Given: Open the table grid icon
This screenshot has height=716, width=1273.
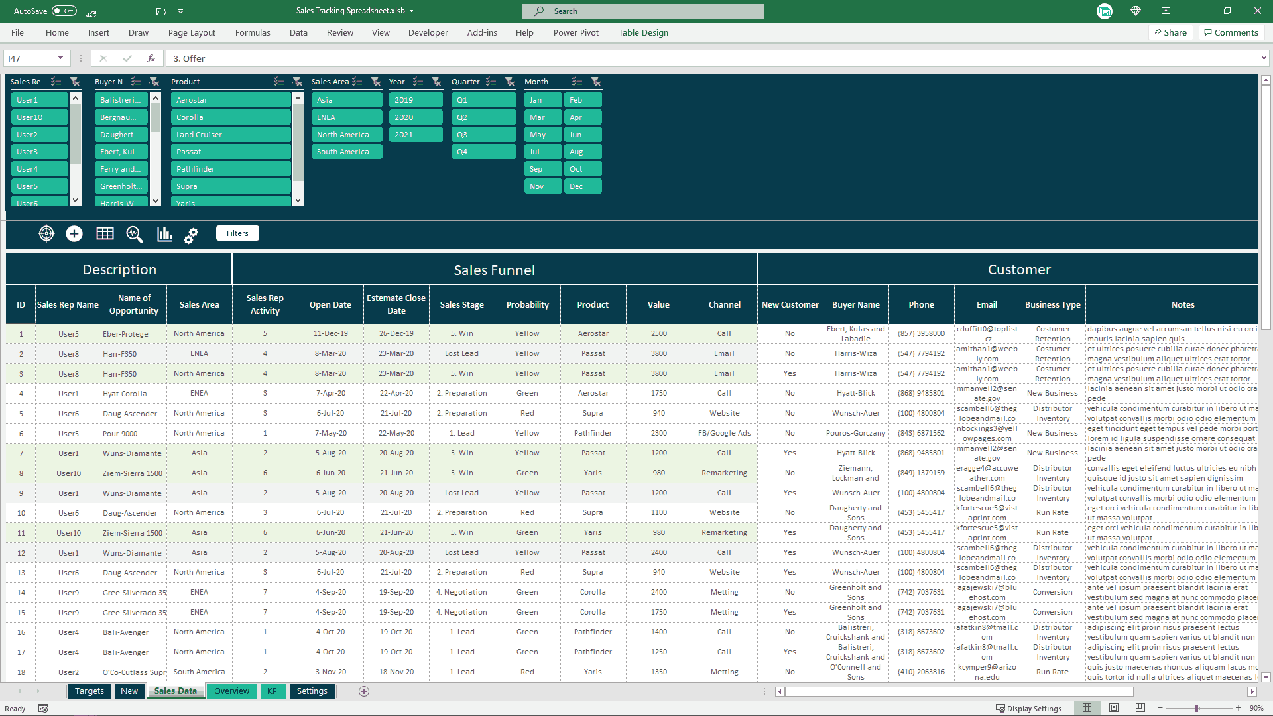Looking at the screenshot, I should pyautogui.click(x=105, y=233).
